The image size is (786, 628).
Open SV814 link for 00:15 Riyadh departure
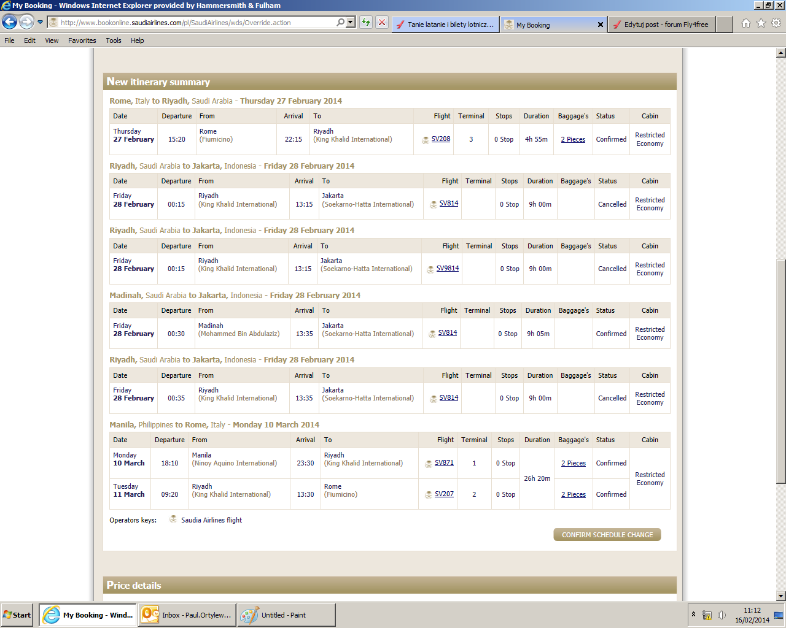pos(449,204)
